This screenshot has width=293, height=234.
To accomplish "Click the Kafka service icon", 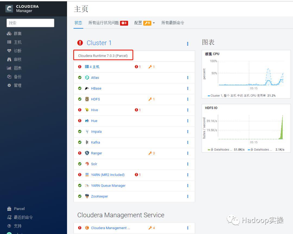I will tap(87, 142).
